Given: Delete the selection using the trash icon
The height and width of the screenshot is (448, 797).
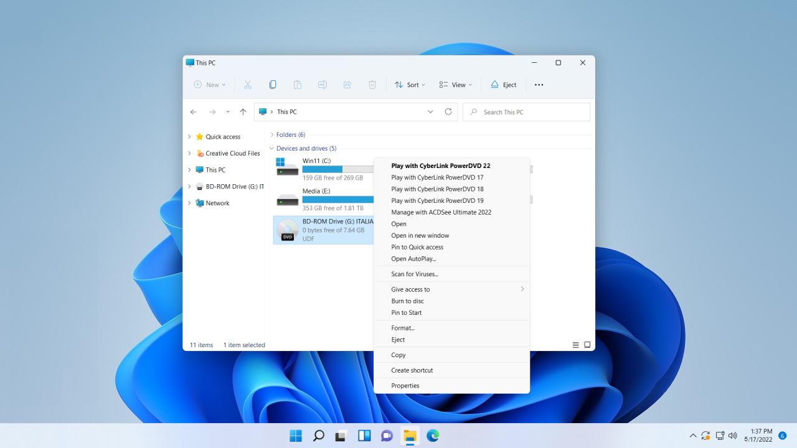Looking at the screenshot, I should [372, 84].
